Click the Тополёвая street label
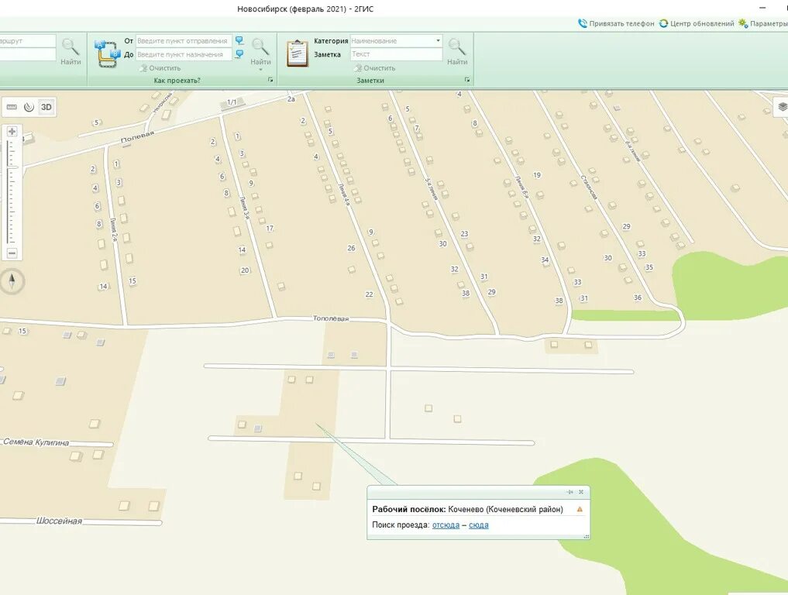 click(x=331, y=318)
